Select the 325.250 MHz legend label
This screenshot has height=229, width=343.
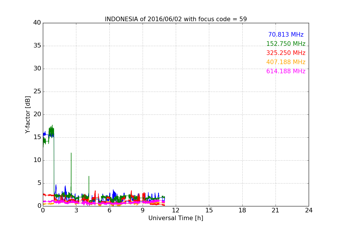click(x=286, y=53)
